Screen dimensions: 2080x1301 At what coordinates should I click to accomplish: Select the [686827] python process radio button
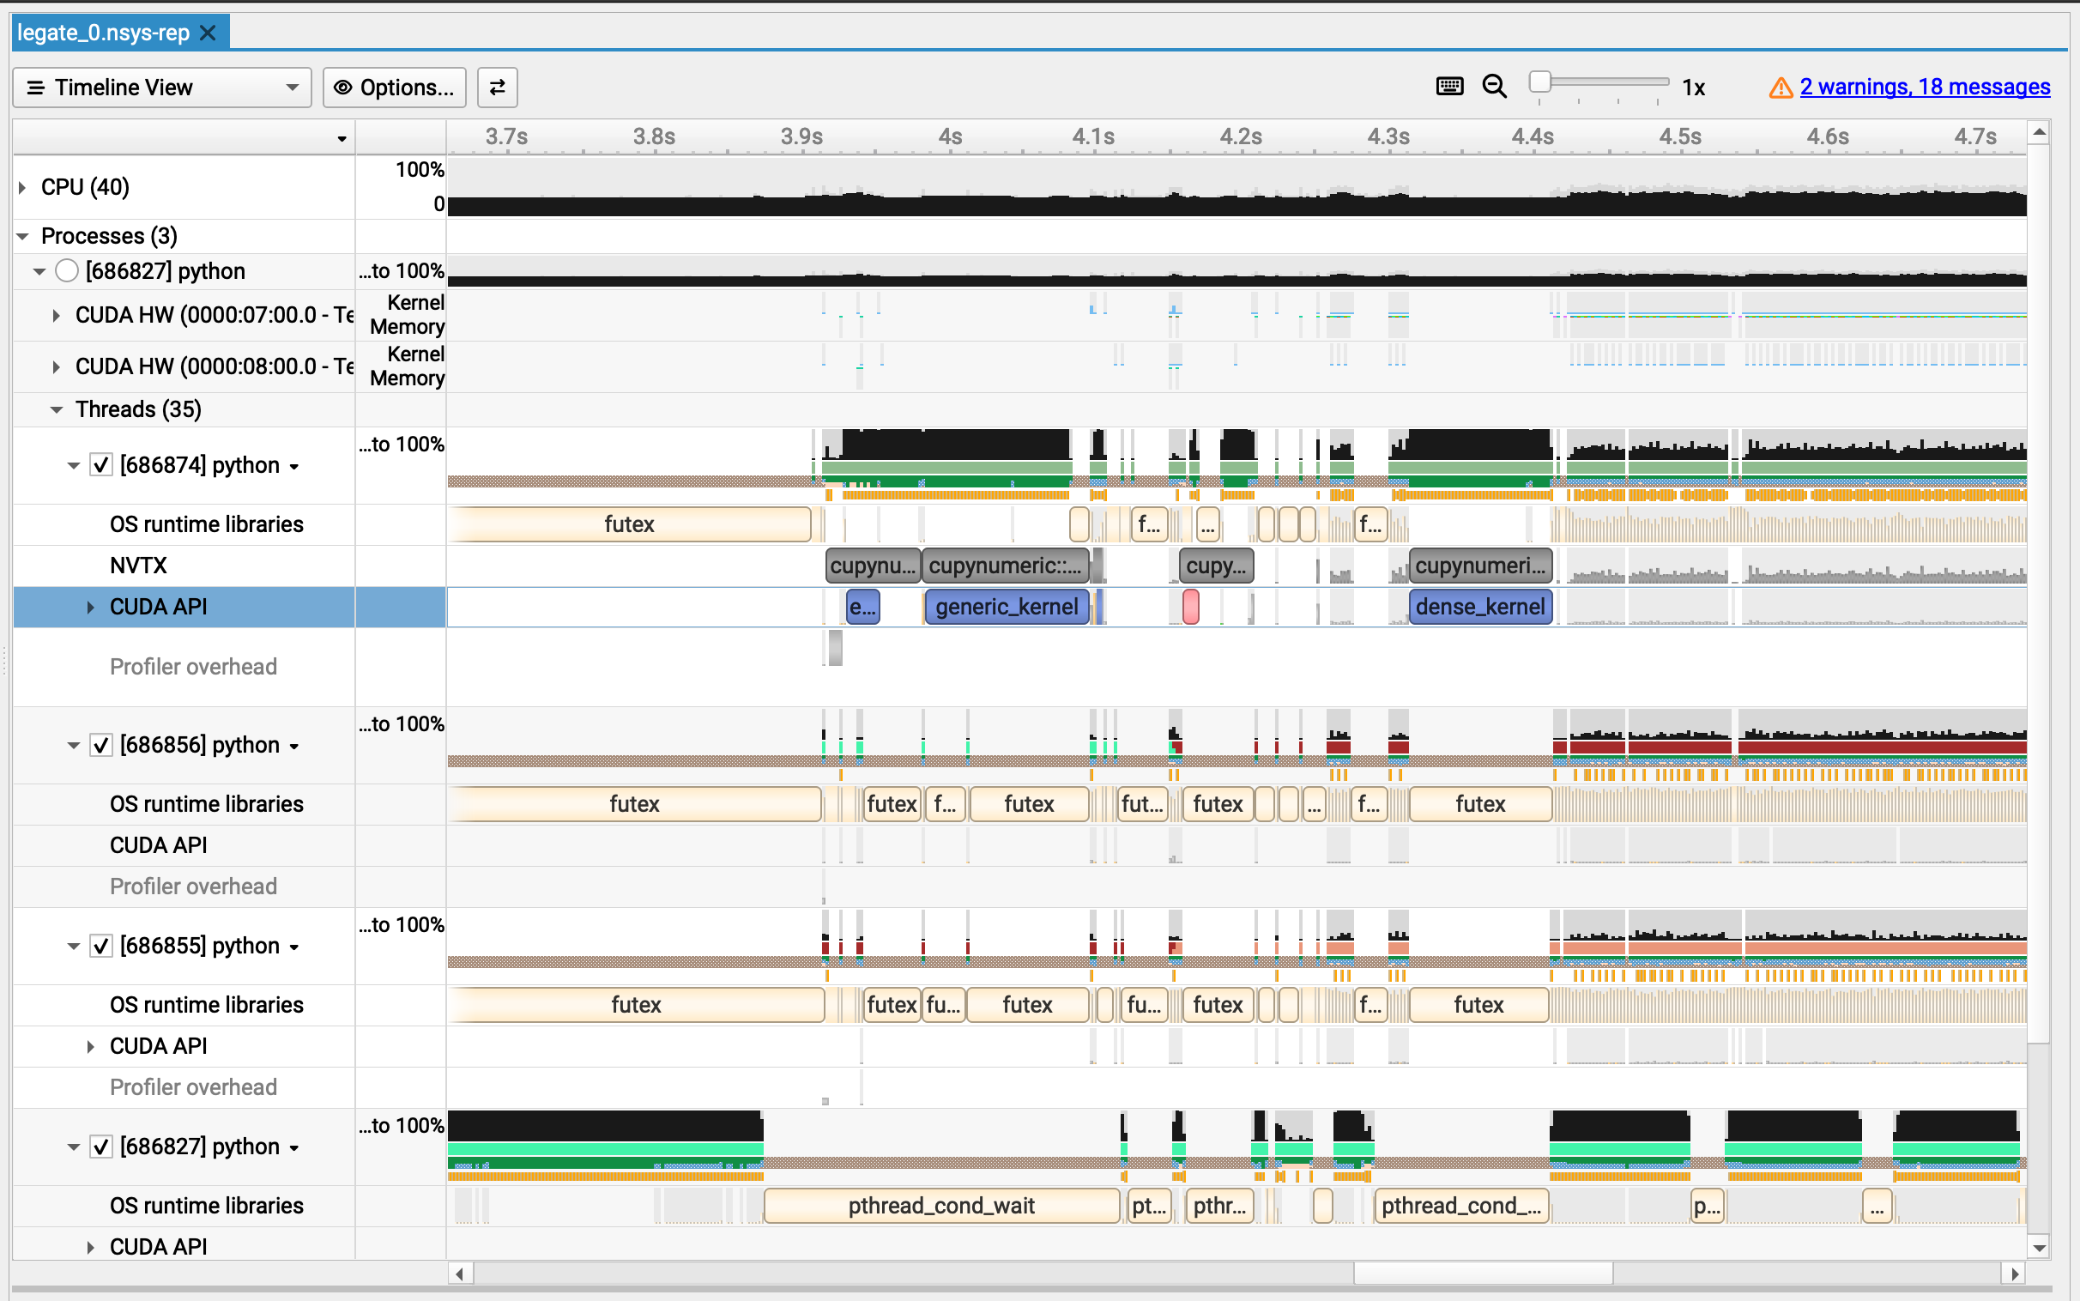tap(67, 271)
